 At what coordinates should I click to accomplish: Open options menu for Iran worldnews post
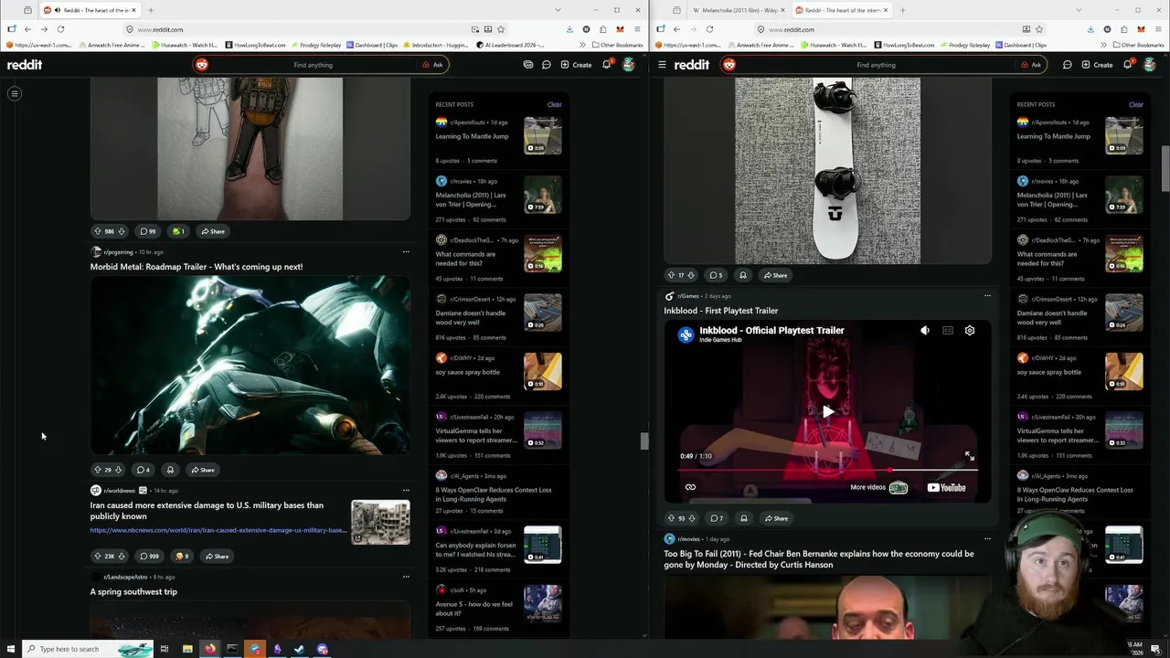406,491
